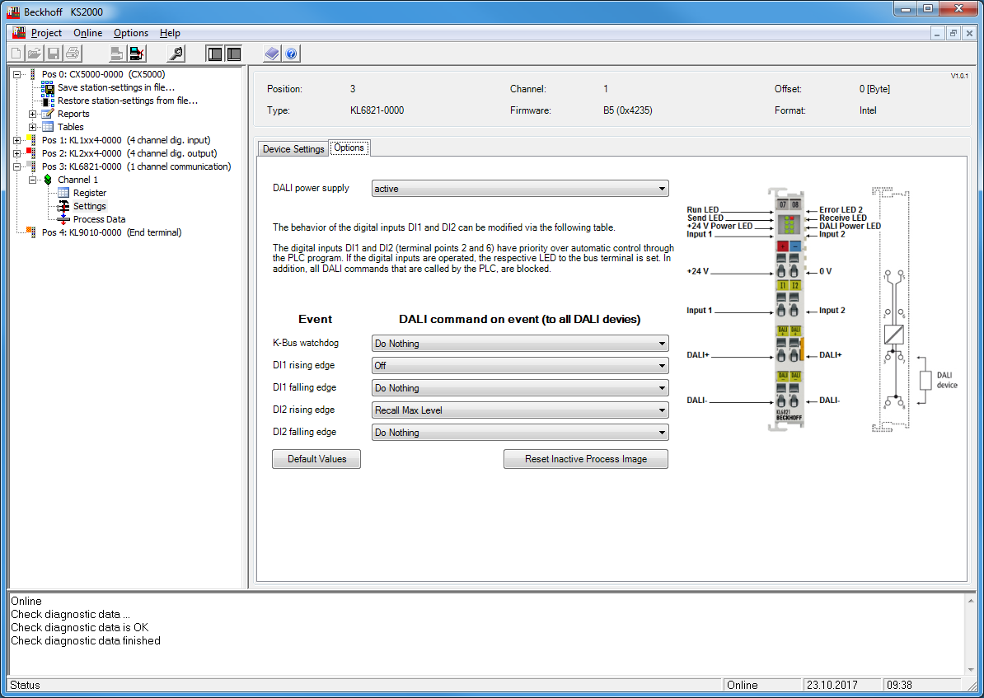The width and height of the screenshot is (984, 698).
Task: Click the Save station-settings floppy icon
Action: tap(48, 87)
